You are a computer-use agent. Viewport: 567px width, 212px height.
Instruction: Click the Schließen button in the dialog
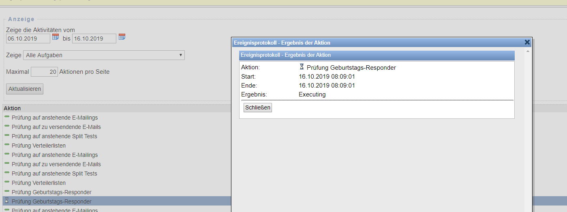coord(257,107)
